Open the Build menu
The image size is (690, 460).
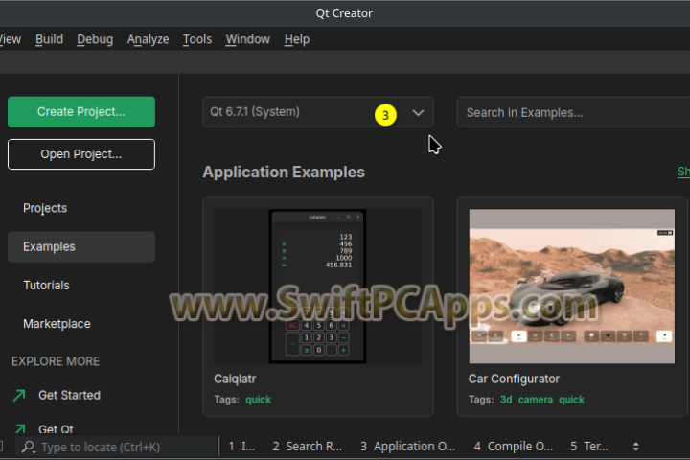pos(49,39)
